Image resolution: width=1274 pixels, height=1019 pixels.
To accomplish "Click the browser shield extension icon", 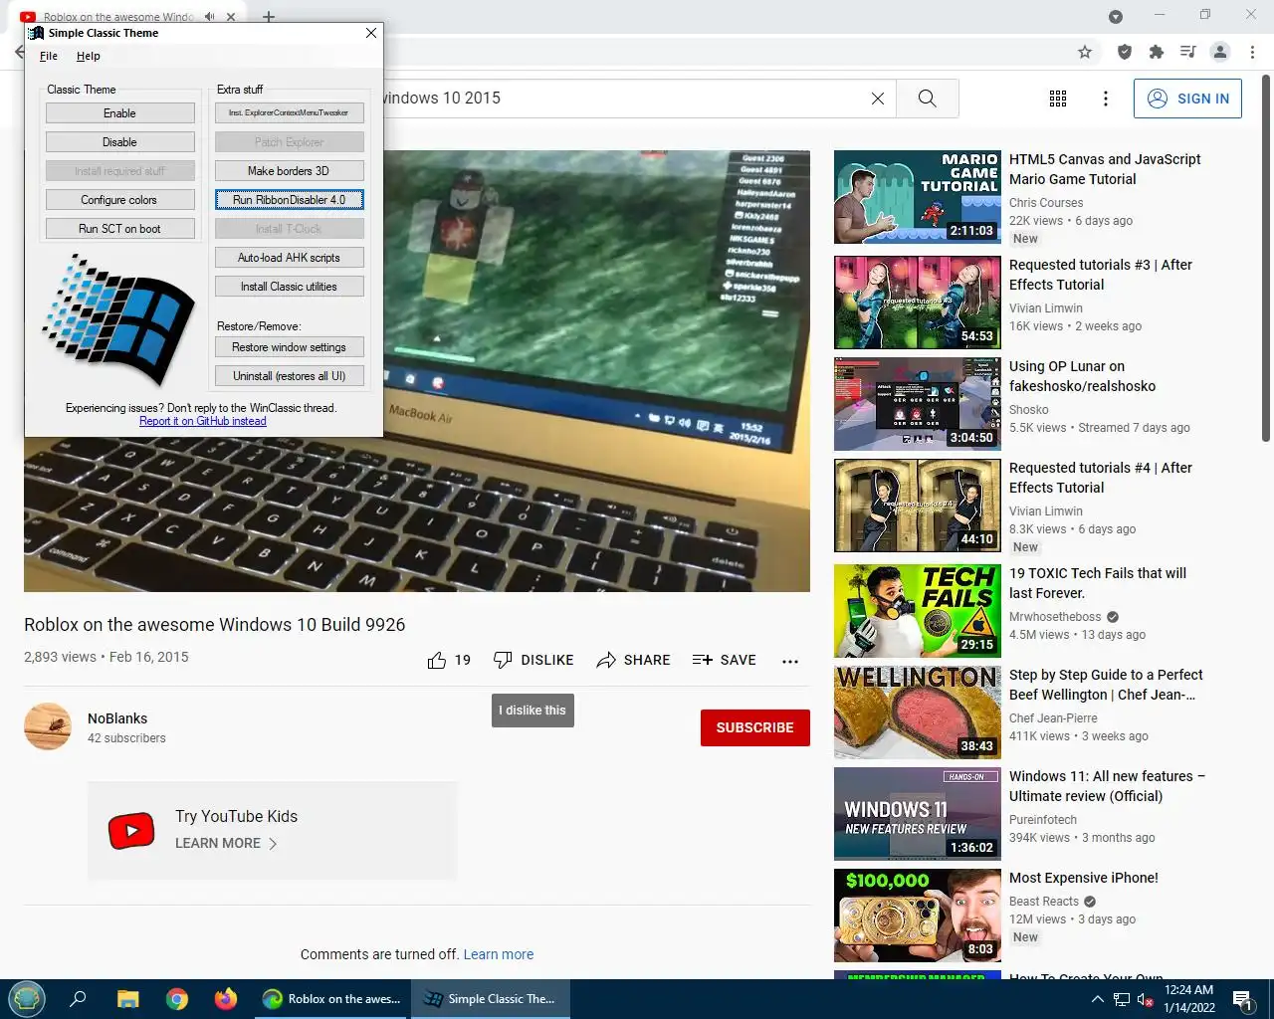I will (x=1125, y=52).
